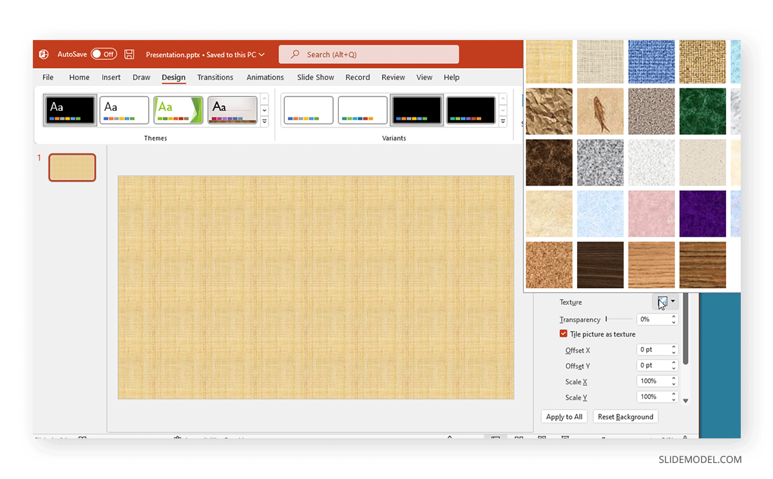This screenshot has height=479, width=773.
Task: Start Slide Show from the status bar icon
Action: click(566, 438)
